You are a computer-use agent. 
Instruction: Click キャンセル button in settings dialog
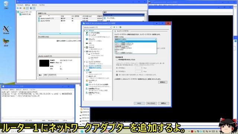tap(151, 103)
